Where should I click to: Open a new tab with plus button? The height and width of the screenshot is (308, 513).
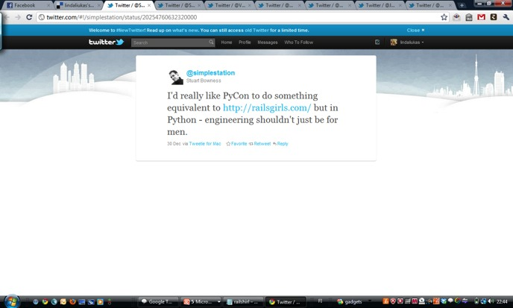462,5
